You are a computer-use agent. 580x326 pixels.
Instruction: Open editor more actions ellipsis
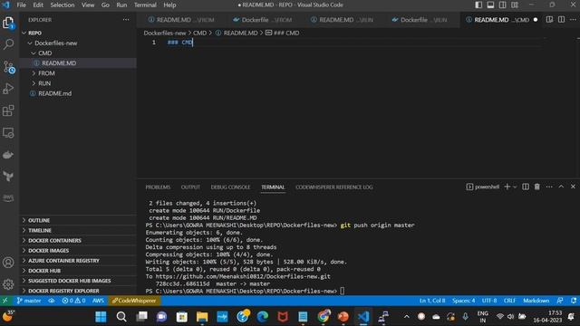coord(573,20)
